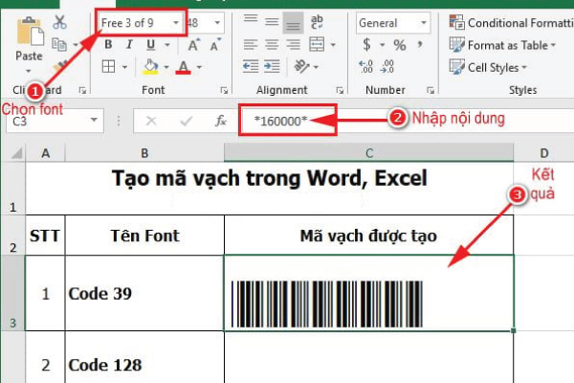This screenshot has width=574, height=383.
Task: Toggle Underline formatting
Action: click(x=150, y=45)
